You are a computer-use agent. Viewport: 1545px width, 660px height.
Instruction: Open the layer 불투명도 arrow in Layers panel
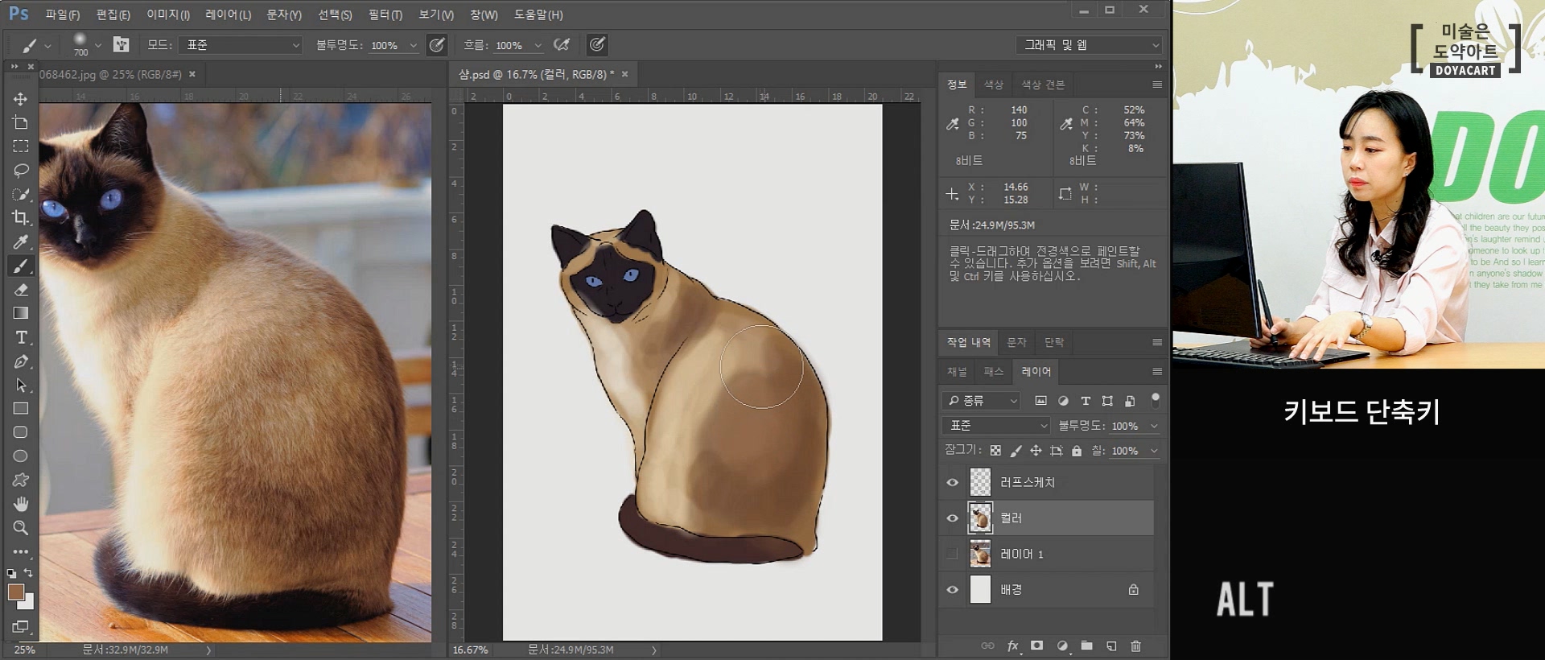pyautogui.click(x=1154, y=426)
